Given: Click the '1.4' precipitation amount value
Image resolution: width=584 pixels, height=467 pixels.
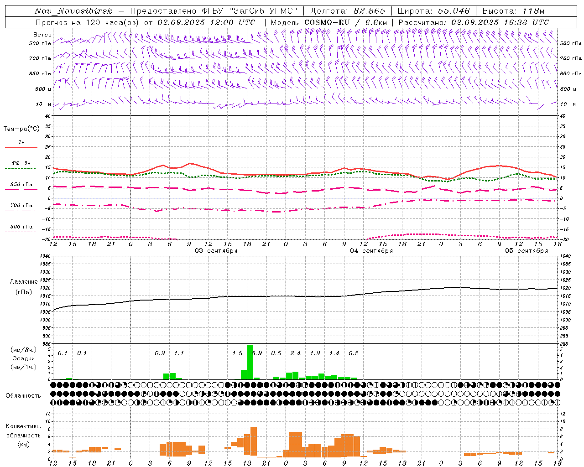Looking at the screenshot, I should (x=334, y=353).
